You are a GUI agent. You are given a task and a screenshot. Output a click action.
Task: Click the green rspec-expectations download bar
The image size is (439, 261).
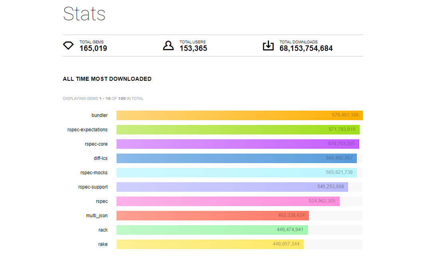click(238, 130)
